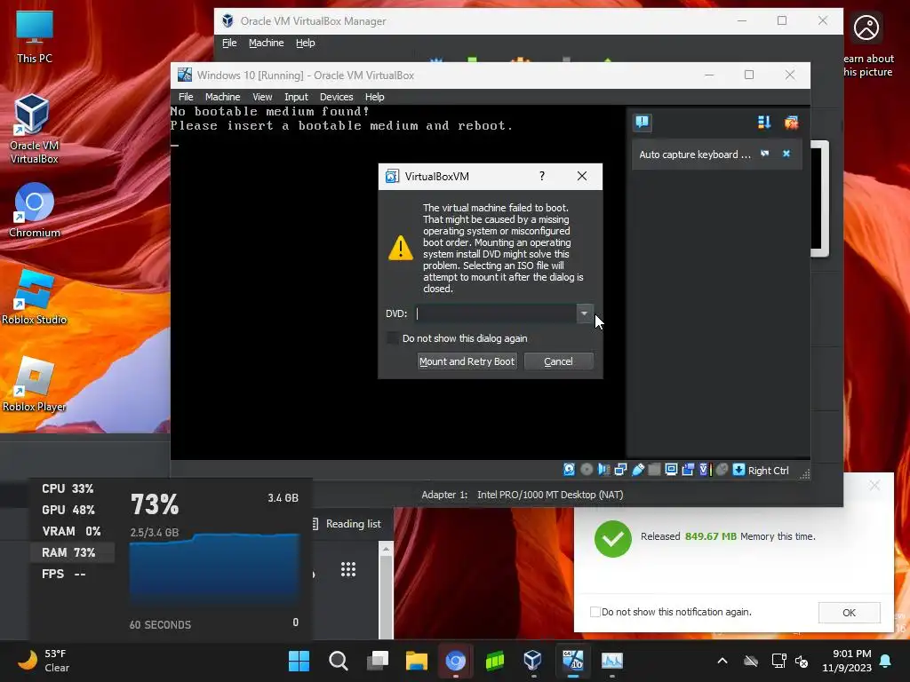
Task: Check Do not show this dialog again
Action: [x=393, y=338]
